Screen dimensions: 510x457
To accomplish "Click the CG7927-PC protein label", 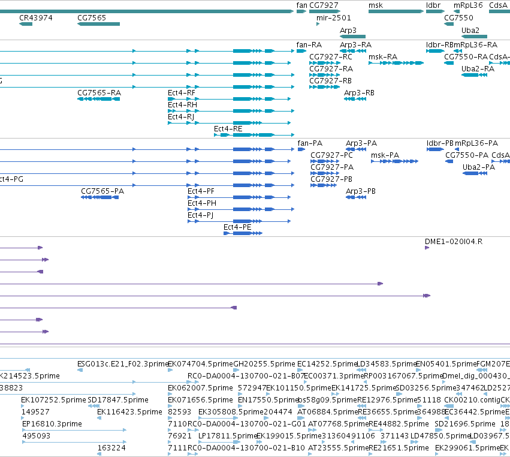I will click(x=331, y=155).
